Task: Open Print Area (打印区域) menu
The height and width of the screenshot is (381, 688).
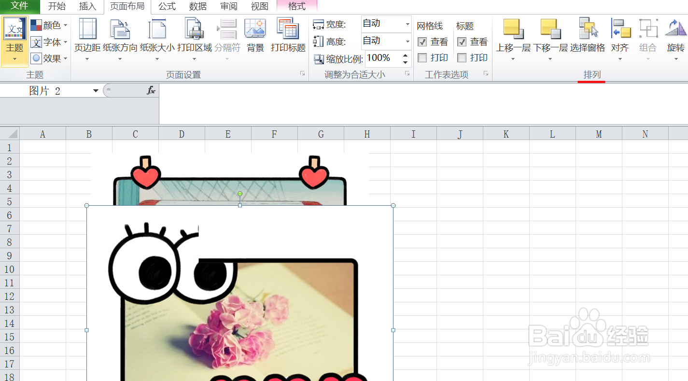Action: pos(194,41)
